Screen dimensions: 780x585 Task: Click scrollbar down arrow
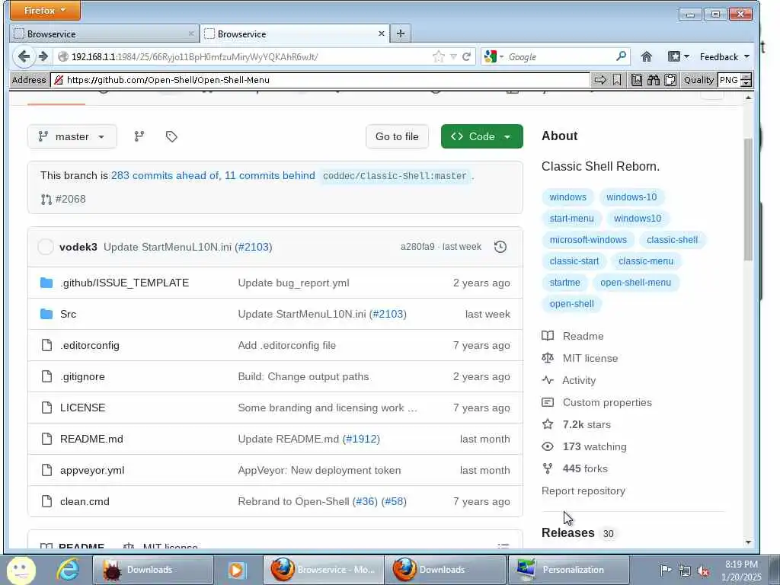click(x=748, y=542)
